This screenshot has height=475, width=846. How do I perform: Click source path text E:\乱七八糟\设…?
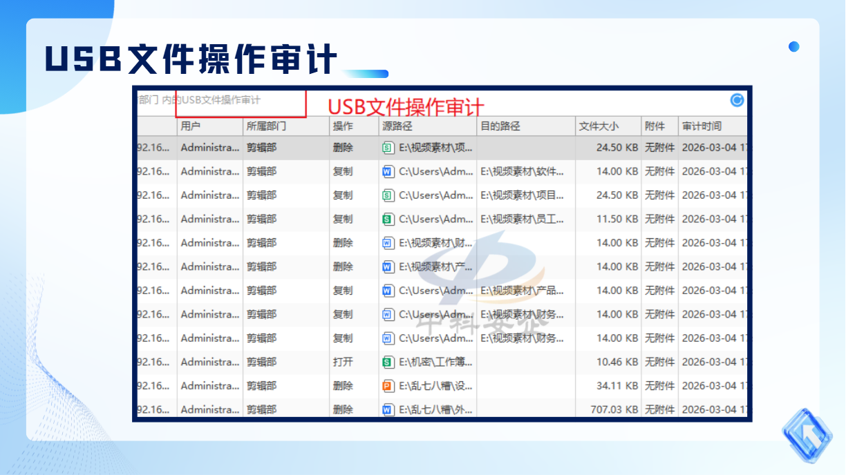coord(436,386)
